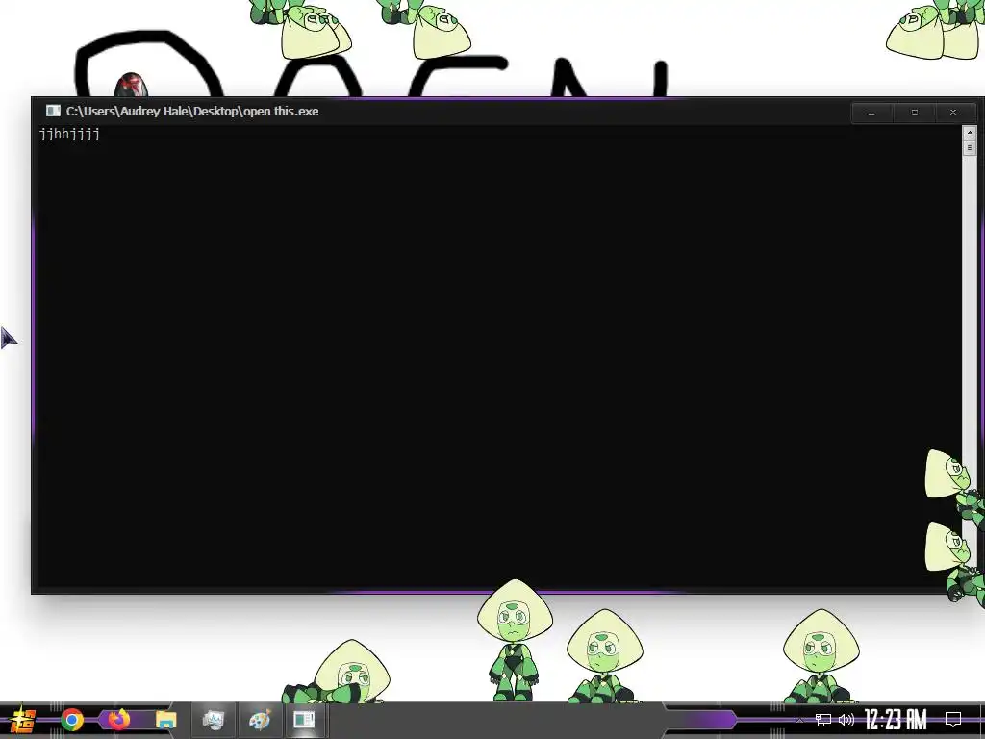The height and width of the screenshot is (739, 985).
Task: Click the red-and-black desktop icon behind console
Action: [x=131, y=85]
